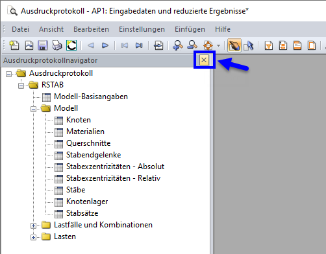Print the report using the printer icon
The width and height of the screenshot is (326, 254).
(57, 45)
